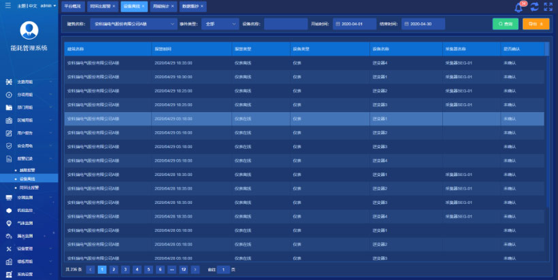Image resolution: width=558 pixels, height=280 pixels.
Task: Click the user avatar icon in the sidebar
Action: coord(29,31)
